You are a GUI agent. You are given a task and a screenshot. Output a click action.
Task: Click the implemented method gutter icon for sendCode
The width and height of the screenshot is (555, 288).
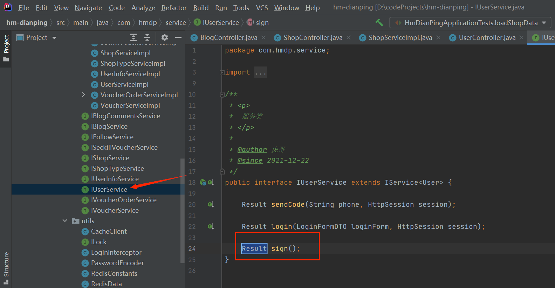click(211, 204)
